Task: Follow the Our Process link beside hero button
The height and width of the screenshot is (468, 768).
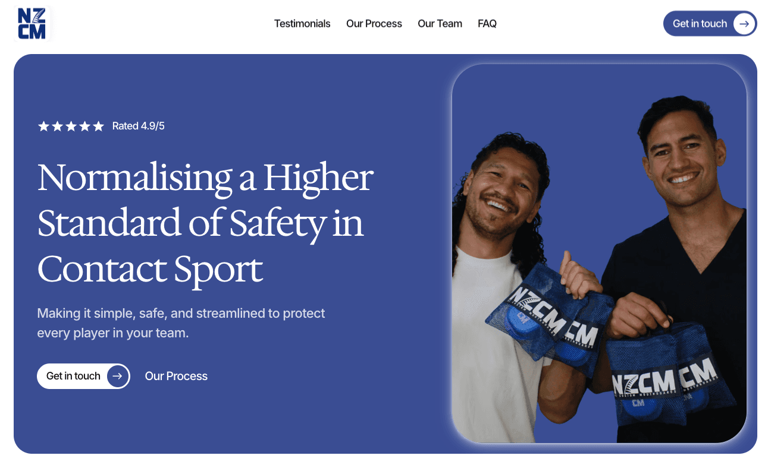Action: tap(176, 376)
